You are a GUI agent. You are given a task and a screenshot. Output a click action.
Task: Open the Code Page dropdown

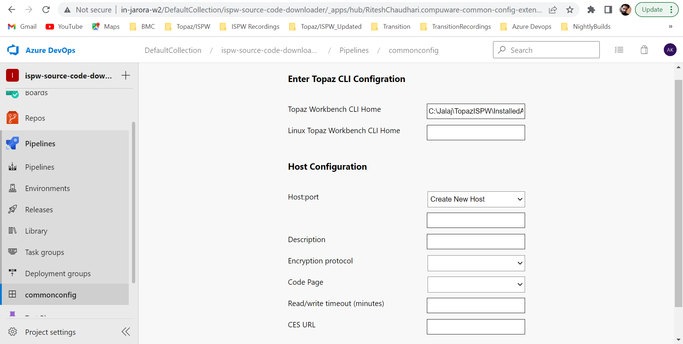point(476,284)
